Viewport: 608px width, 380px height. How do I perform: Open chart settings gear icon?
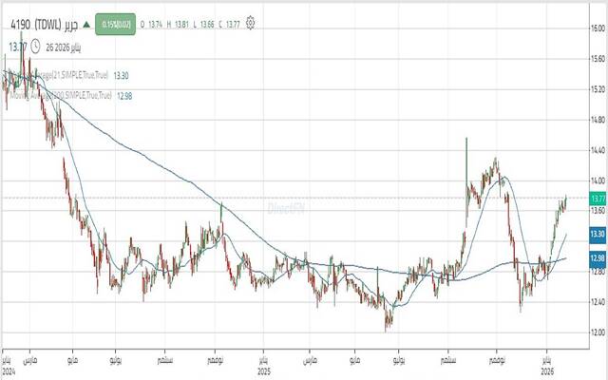click(250, 23)
